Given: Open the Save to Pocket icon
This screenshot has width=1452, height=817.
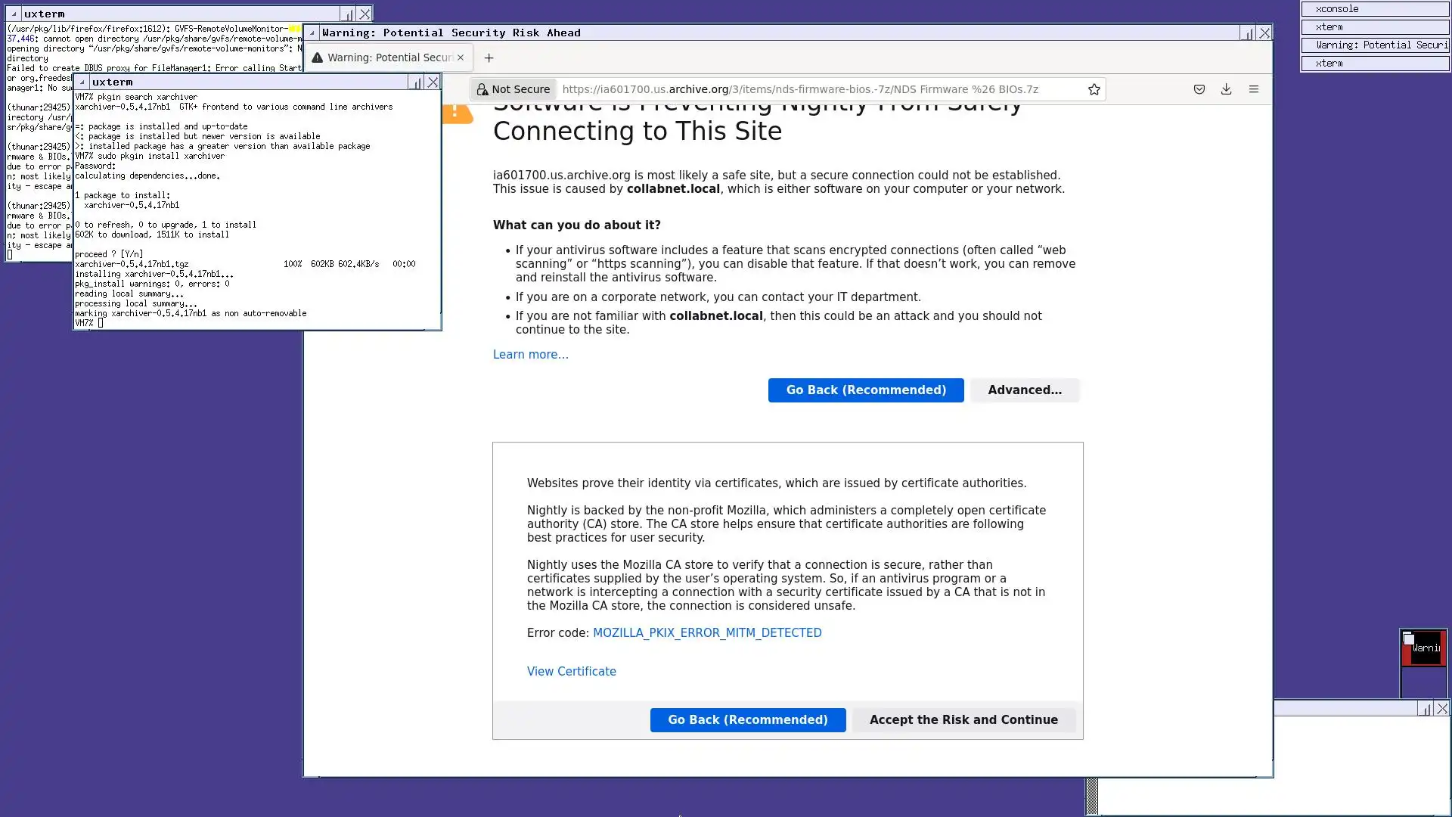Looking at the screenshot, I should [x=1199, y=89].
